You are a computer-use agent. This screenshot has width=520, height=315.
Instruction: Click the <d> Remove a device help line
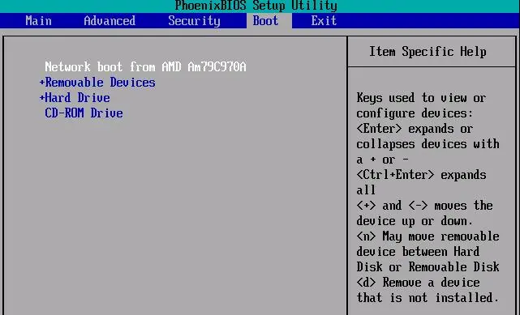418,283
